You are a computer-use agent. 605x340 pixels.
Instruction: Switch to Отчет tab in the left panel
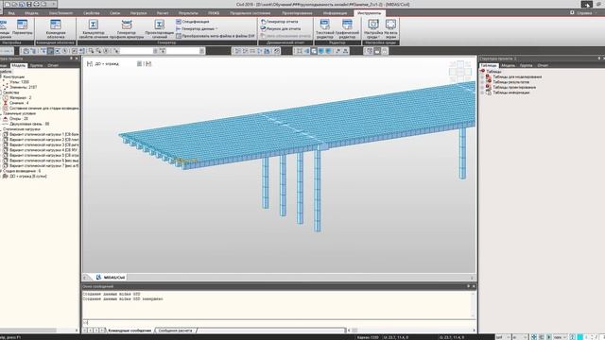click(53, 65)
